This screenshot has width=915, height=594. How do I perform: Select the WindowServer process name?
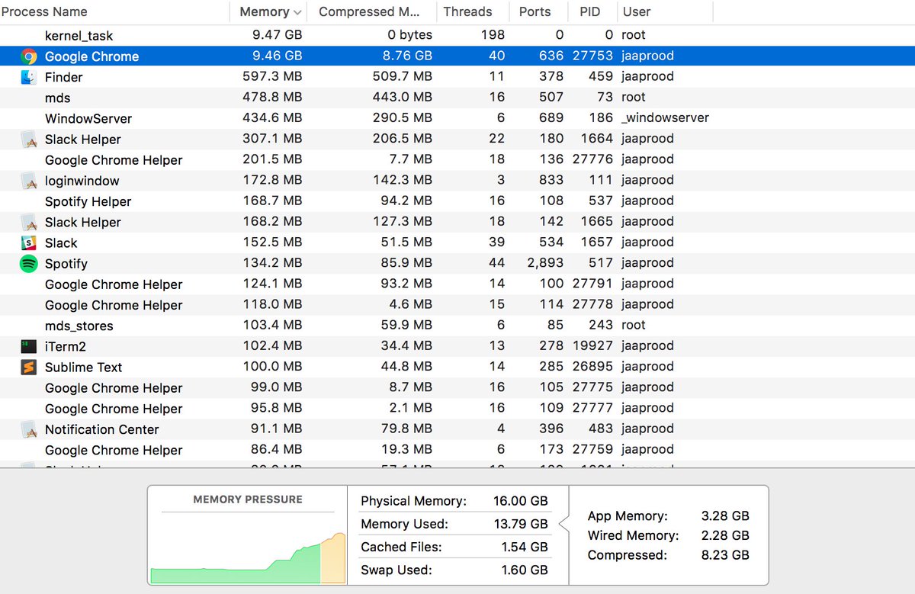88,118
